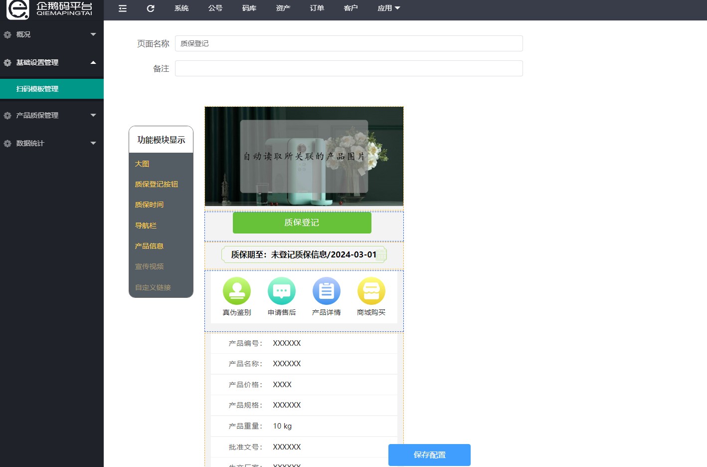Click gear icon beside 概况
The width and height of the screenshot is (707, 467).
click(7, 35)
